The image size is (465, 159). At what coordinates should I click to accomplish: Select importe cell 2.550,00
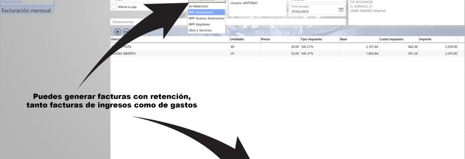[x=438, y=47]
